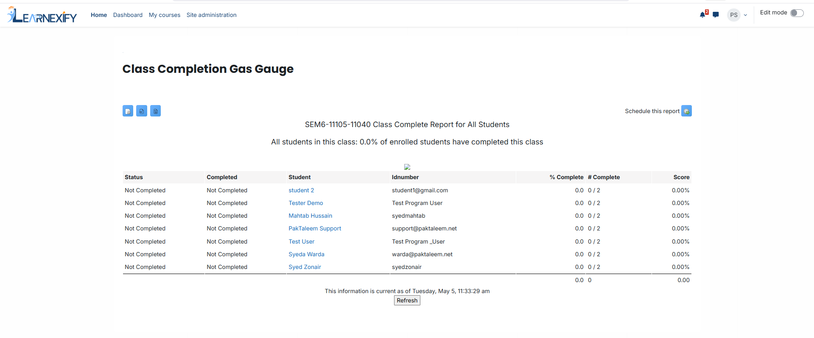Click the syedzonair idnumber cell

click(x=407, y=267)
